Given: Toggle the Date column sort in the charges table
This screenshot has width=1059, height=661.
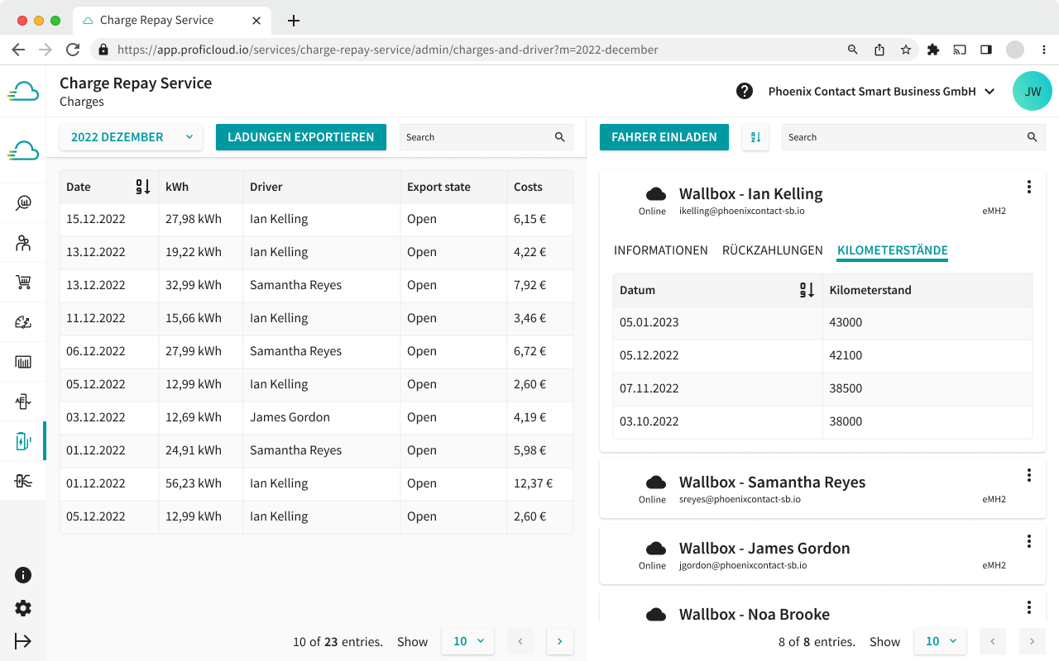Looking at the screenshot, I should pos(142,187).
